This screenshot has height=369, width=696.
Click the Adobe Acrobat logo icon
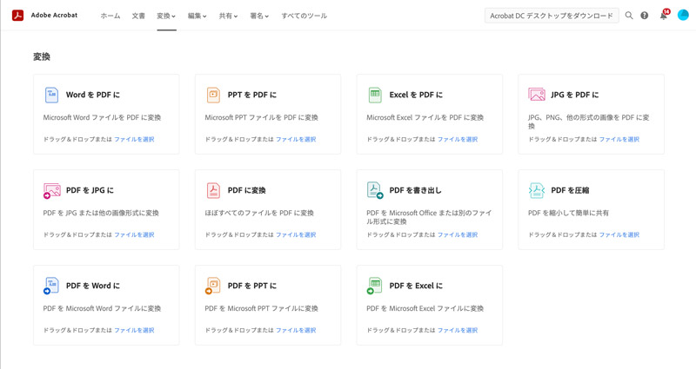click(17, 16)
